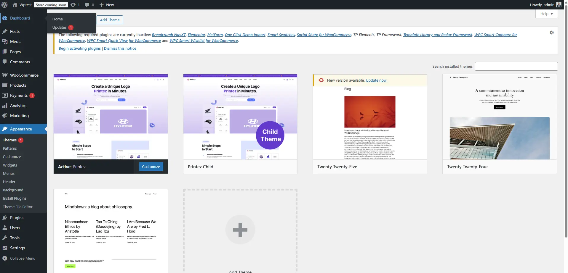
Task: Focus the Search installed themes field
Action: click(516, 66)
